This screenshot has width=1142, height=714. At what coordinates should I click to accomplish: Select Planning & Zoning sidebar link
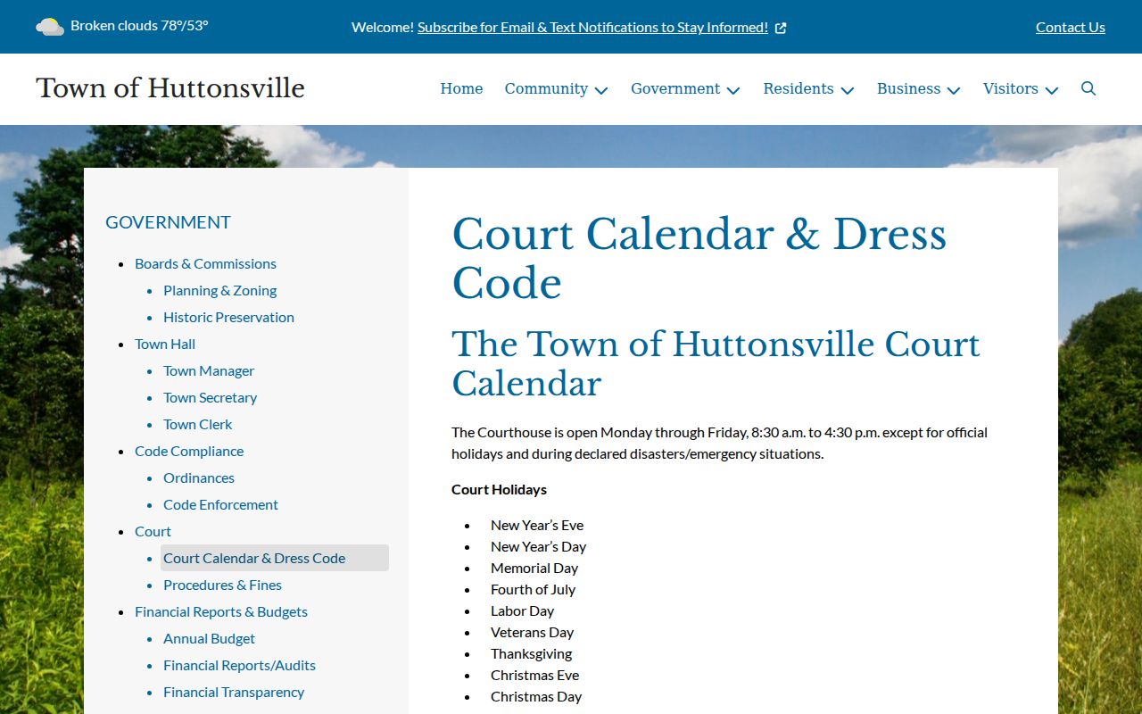(219, 290)
